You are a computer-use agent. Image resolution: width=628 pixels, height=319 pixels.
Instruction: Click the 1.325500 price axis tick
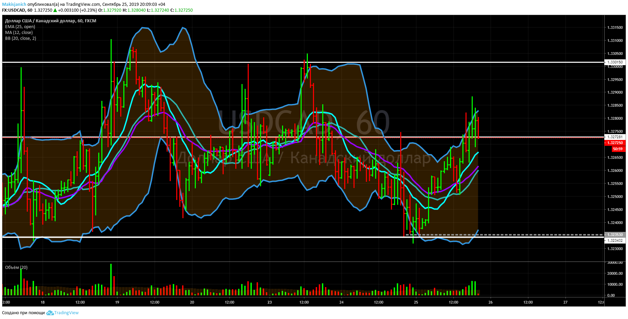(x=615, y=184)
